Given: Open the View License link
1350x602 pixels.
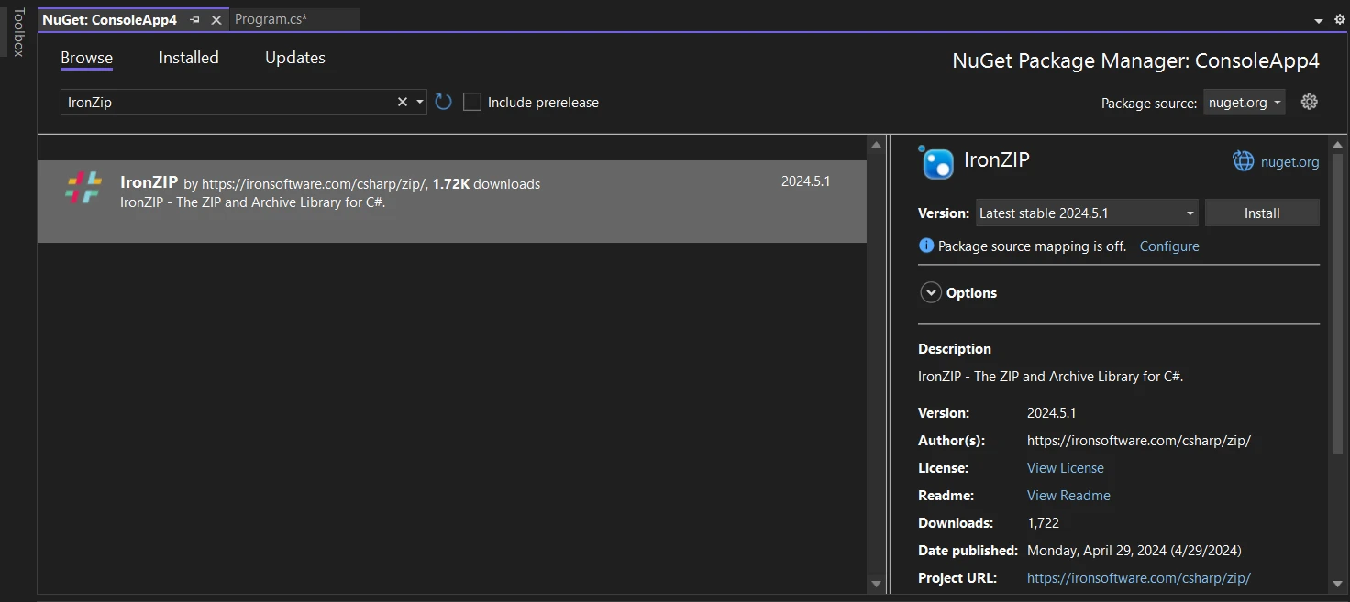Looking at the screenshot, I should (x=1065, y=467).
